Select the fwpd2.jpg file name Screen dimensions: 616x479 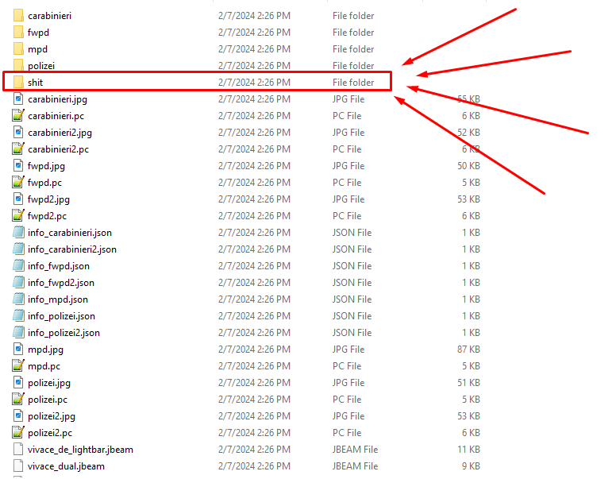click(x=48, y=199)
